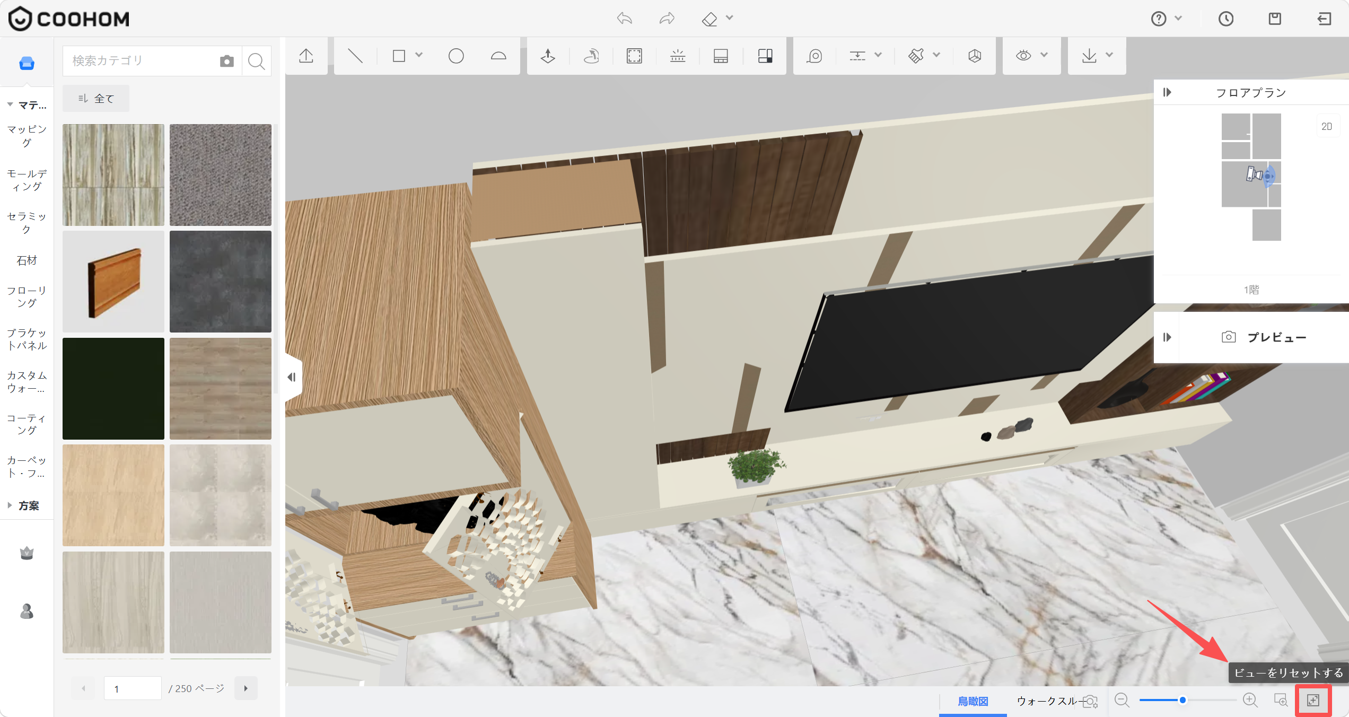Screen dimensions: 1349x717
Task: Open the rectangle tool dropdown arrow
Action: point(419,55)
